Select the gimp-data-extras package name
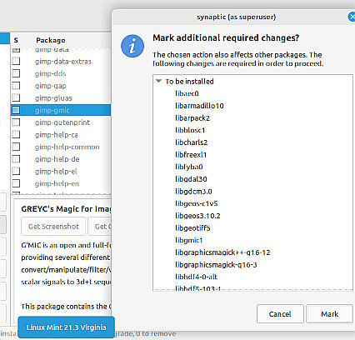Screen dimensions: 355x340 click(63, 62)
